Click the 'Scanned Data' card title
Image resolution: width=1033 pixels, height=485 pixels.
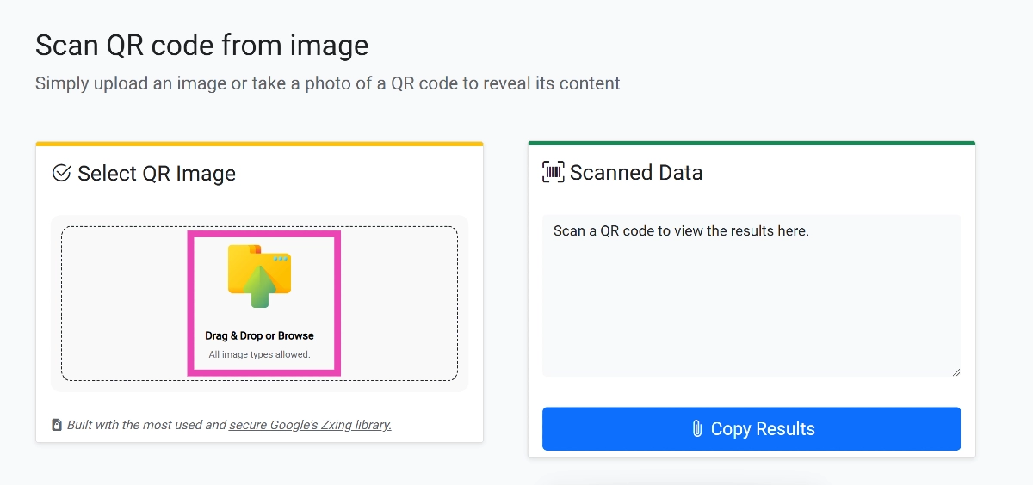[636, 172]
